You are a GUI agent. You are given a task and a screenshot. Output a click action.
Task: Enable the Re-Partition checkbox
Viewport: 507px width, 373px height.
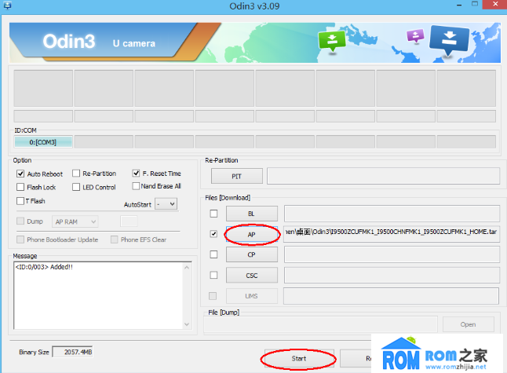[76, 174]
